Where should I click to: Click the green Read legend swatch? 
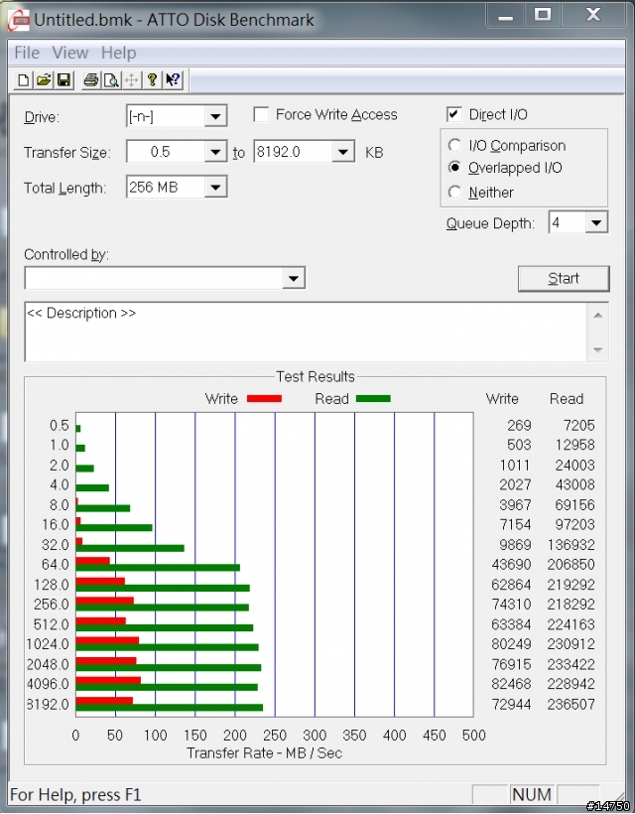click(x=373, y=399)
